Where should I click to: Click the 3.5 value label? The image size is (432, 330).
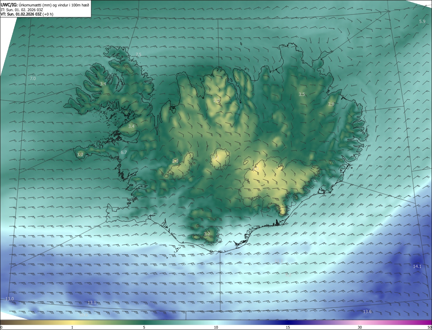[x=302, y=94]
